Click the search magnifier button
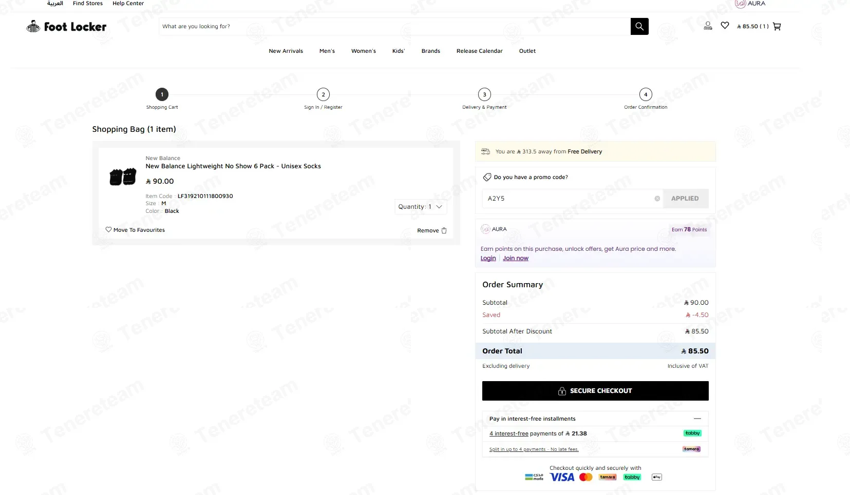The height and width of the screenshot is (495, 850). click(x=639, y=26)
